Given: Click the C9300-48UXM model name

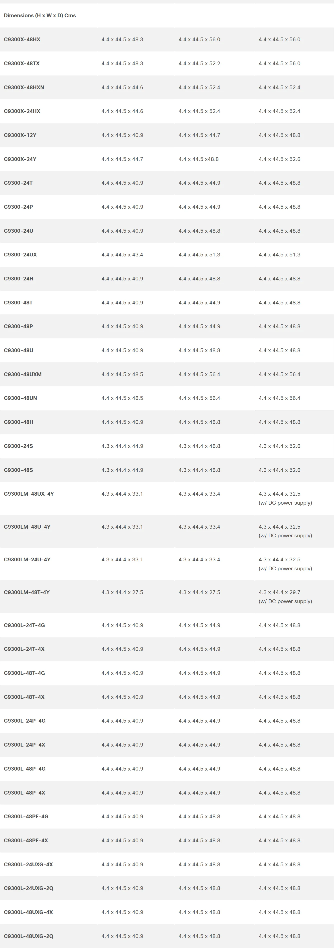Looking at the screenshot, I should point(23,374).
